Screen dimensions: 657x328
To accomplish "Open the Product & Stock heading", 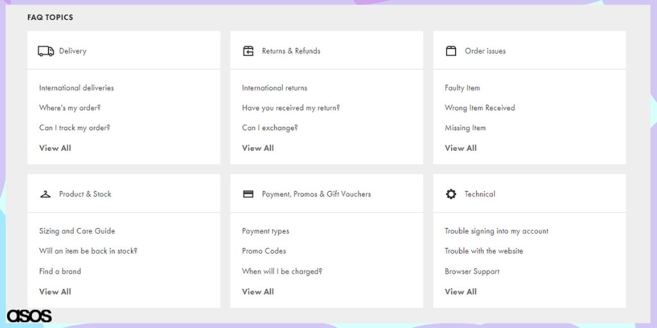I will [x=85, y=194].
